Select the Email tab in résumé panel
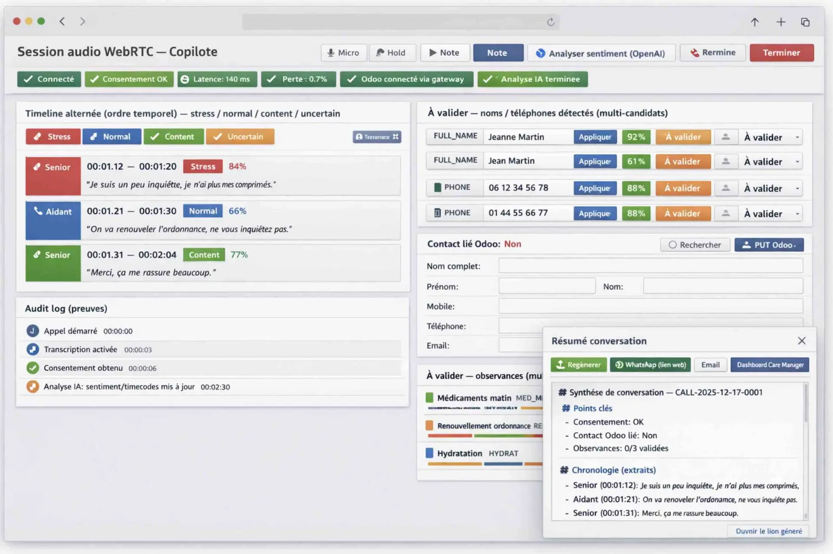This screenshot has height=554, width=833. point(710,365)
